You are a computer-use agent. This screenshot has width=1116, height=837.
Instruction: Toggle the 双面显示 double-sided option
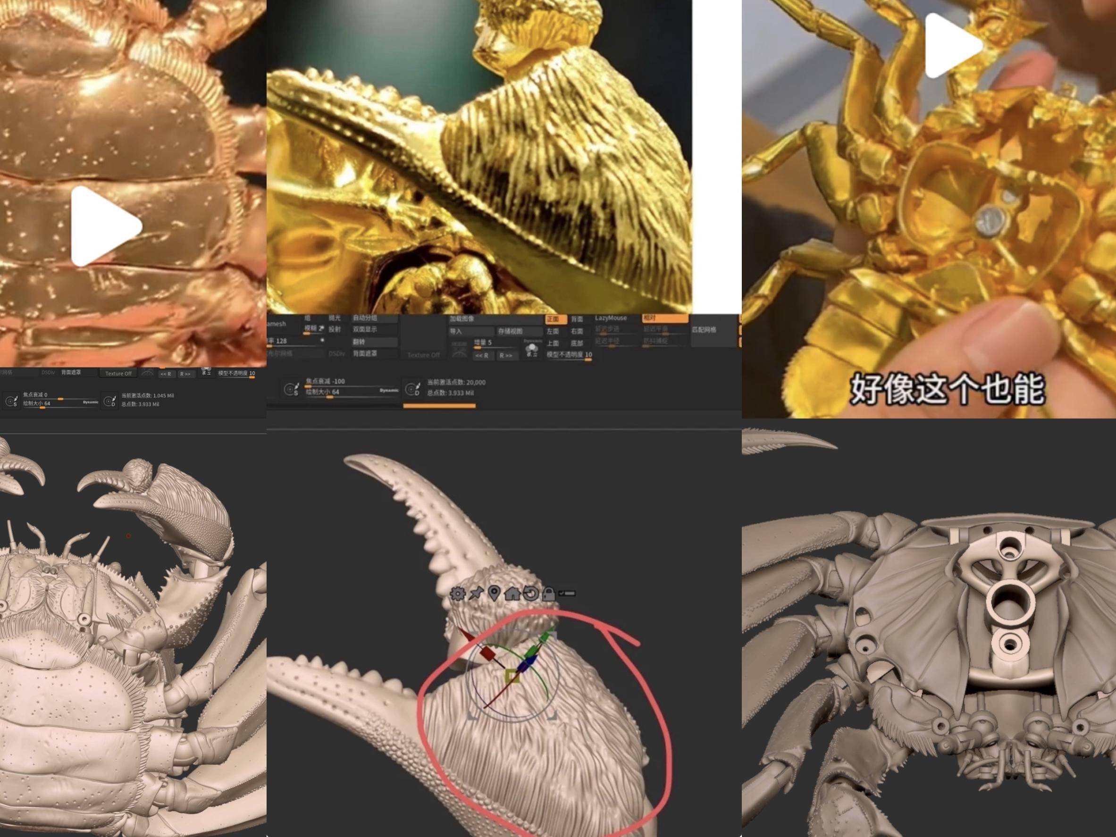(x=374, y=329)
